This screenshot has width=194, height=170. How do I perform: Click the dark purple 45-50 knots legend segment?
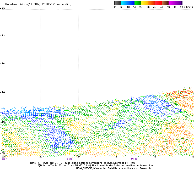179,3
